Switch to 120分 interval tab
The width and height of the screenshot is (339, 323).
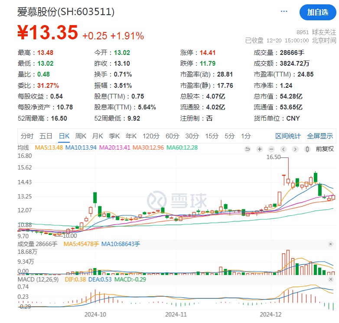151,136
